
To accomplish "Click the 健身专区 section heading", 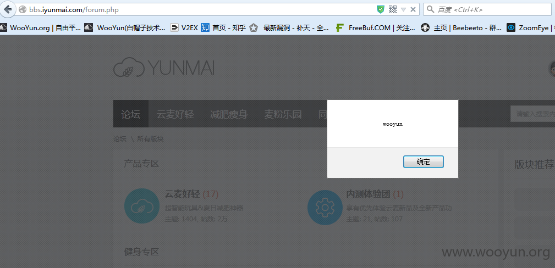I will [141, 252].
